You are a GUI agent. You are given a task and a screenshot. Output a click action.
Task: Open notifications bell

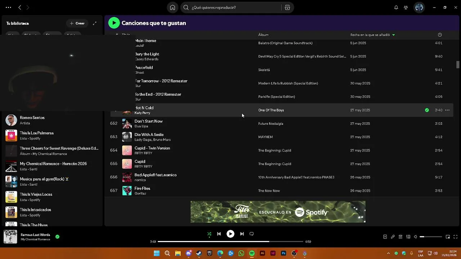pyautogui.click(x=396, y=8)
